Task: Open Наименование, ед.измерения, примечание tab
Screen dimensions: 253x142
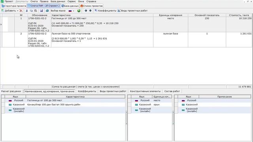Action: [x=49, y=91]
